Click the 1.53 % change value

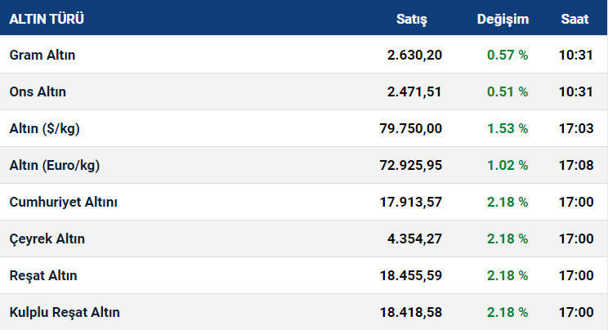click(507, 128)
